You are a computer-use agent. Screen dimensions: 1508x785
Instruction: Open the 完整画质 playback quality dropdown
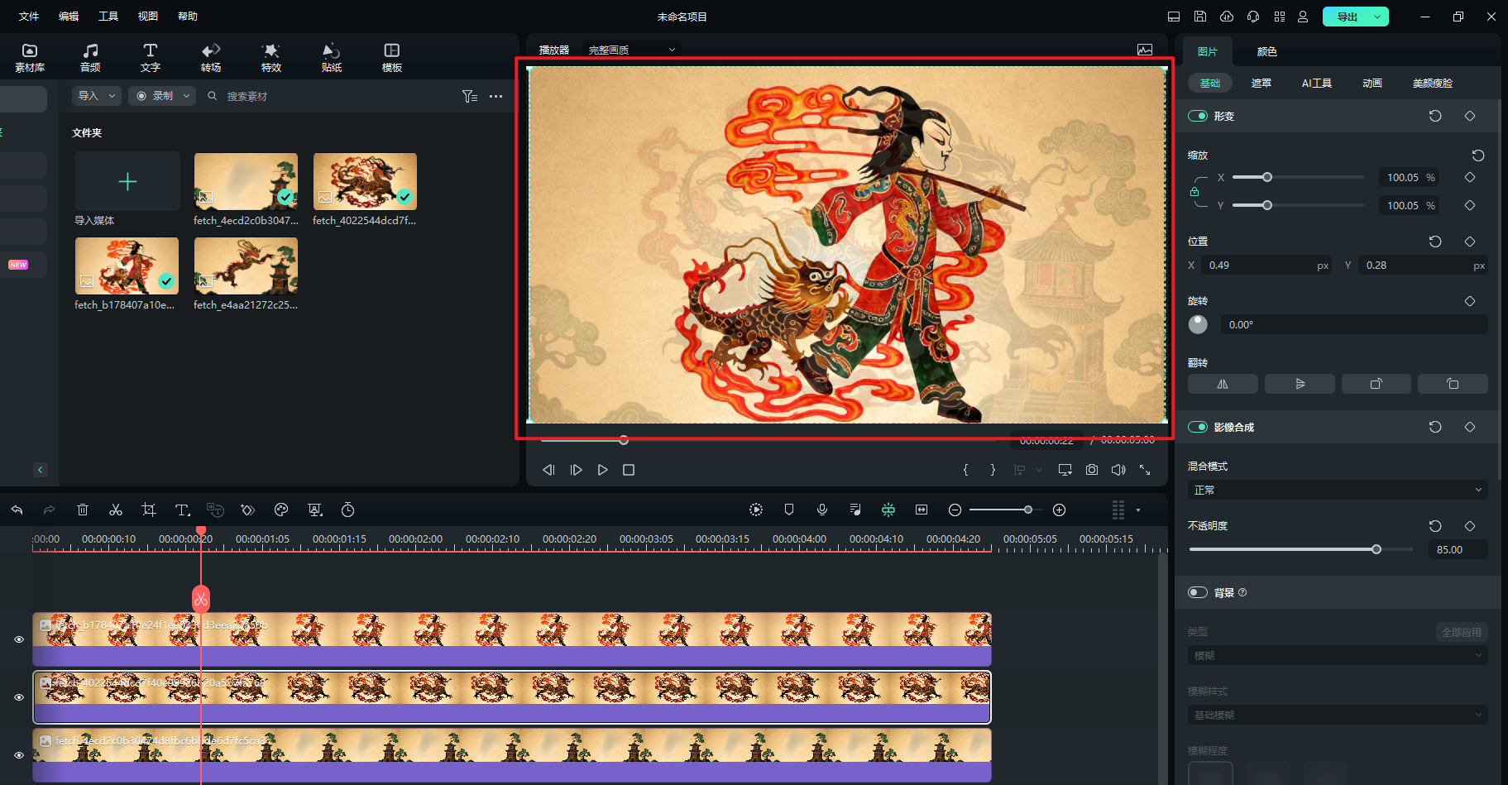click(x=631, y=50)
